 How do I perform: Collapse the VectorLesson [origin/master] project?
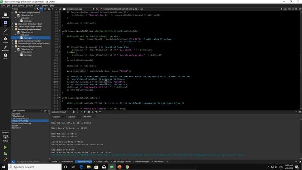click(x=13, y=46)
